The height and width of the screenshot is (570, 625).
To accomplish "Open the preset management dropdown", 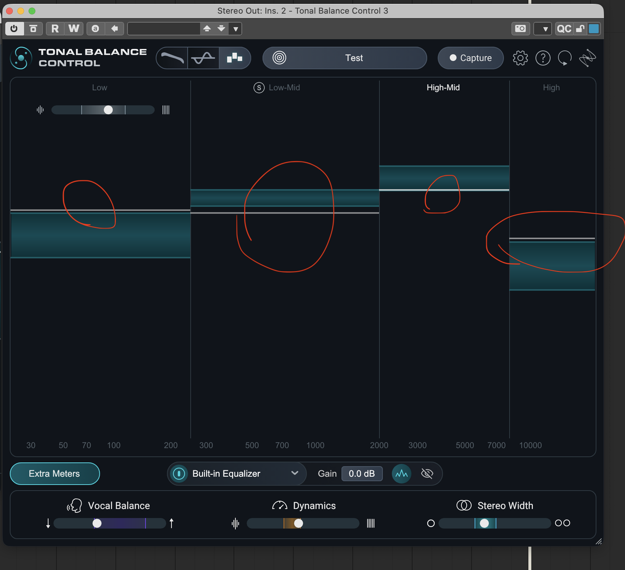I will pos(236,29).
